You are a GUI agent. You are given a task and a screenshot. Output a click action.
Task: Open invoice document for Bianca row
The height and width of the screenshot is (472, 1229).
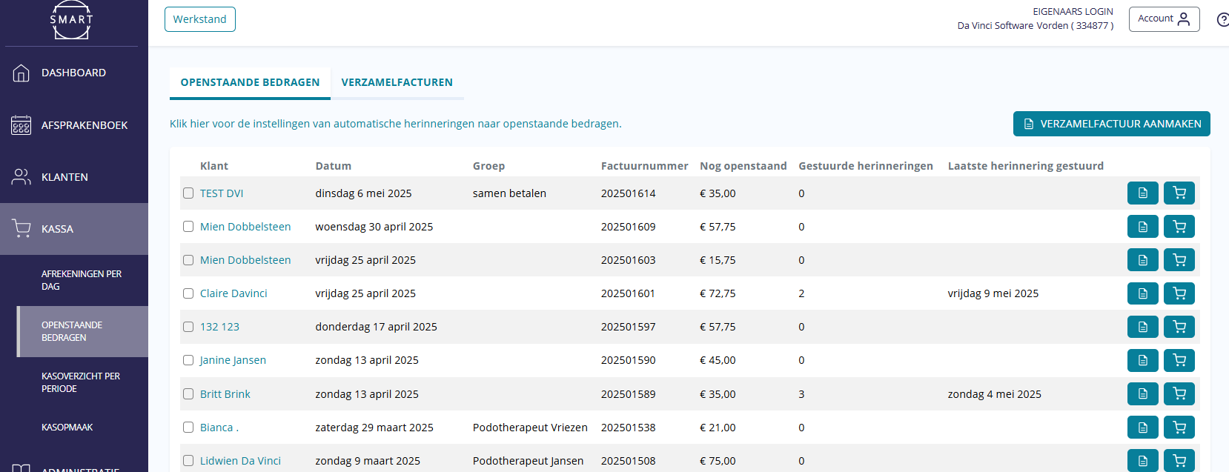(1142, 427)
